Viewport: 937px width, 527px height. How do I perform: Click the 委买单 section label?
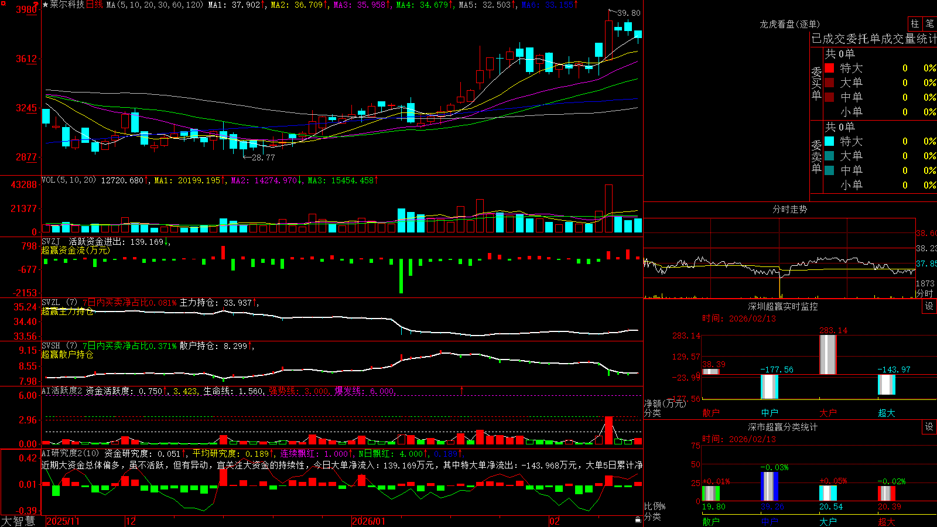816,83
